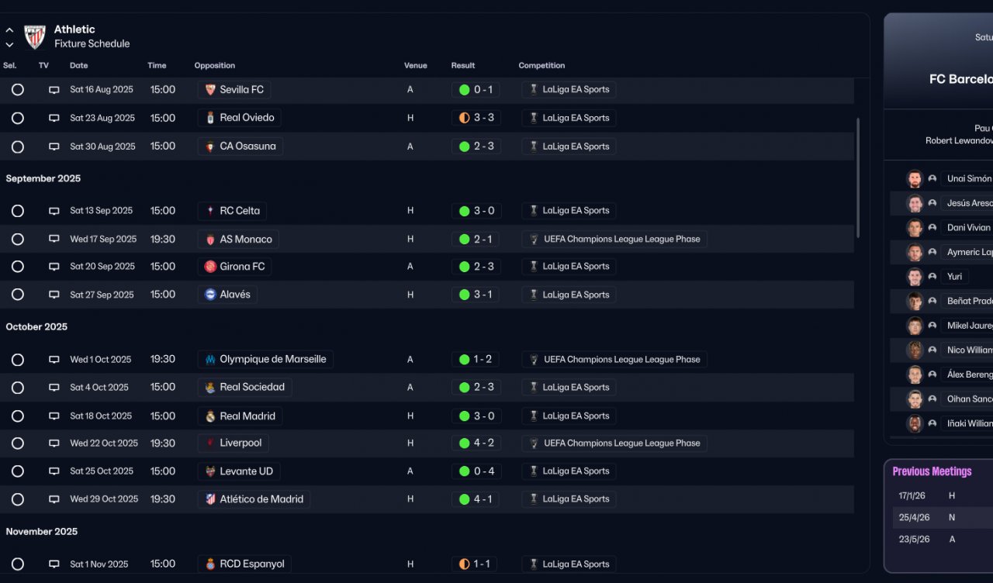The image size is (993, 583).
Task: Click the up chevron beside the Athletic title
Action: pyautogui.click(x=9, y=30)
